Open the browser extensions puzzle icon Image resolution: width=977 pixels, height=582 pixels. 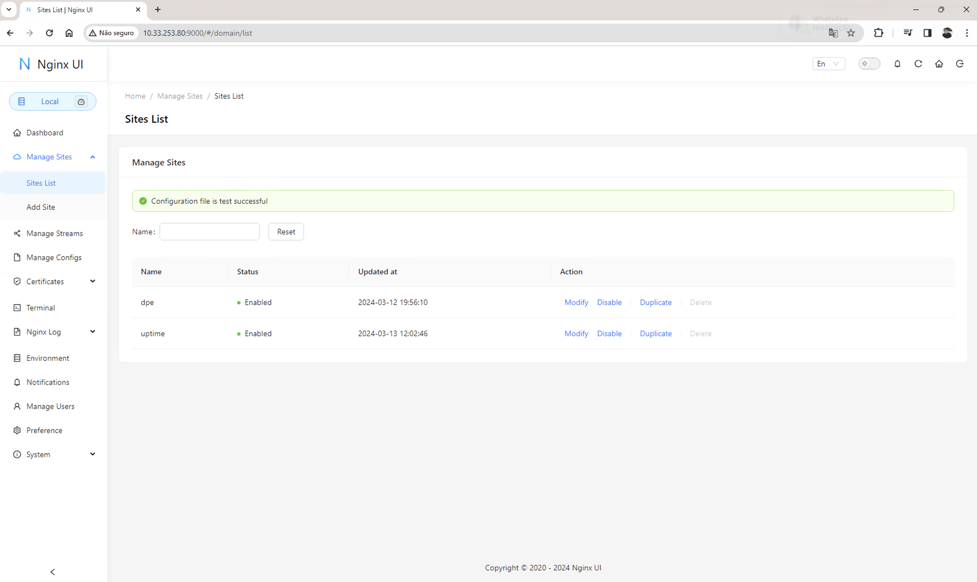pyautogui.click(x=878, y=33)
